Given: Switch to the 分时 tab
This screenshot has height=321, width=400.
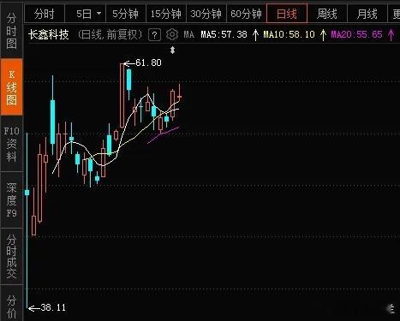Looking at the screenshot, I should click(x=45, y=14).
